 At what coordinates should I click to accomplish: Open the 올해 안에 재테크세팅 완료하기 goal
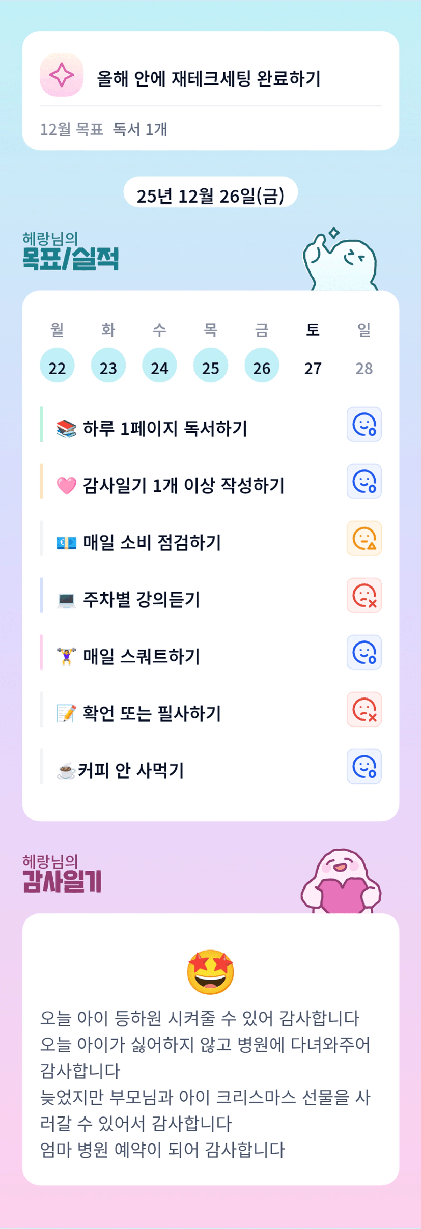(x=209, y=78)
